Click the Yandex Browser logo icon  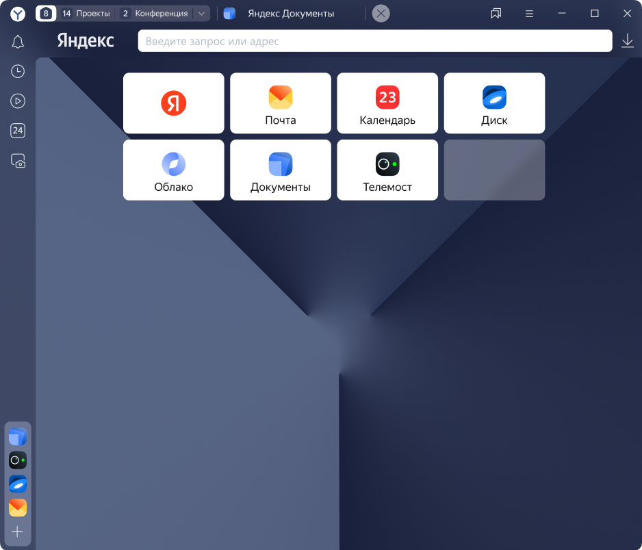18,14
